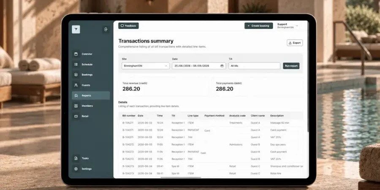Click the PAYMENT line type in Card row

(x=193, y=130)
